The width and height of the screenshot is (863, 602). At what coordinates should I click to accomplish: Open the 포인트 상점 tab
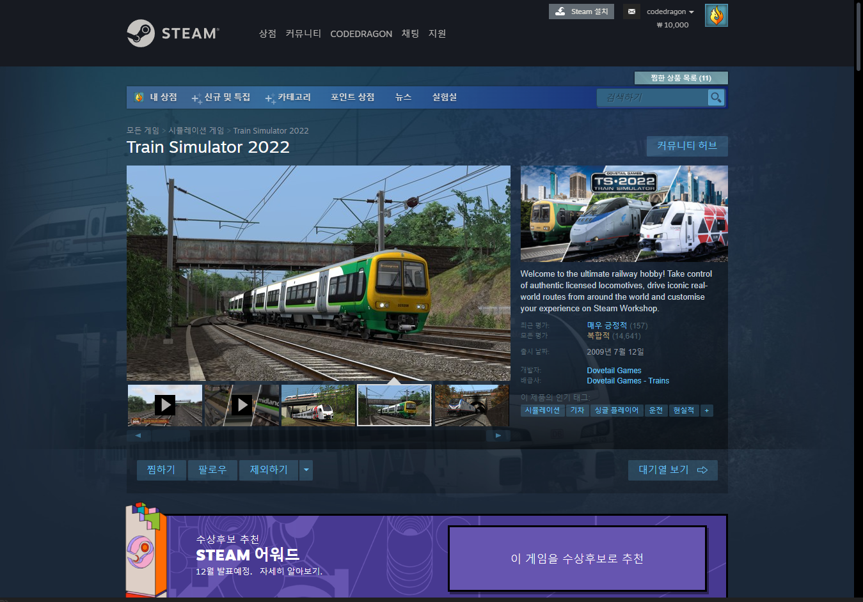(x=352, y=97)
